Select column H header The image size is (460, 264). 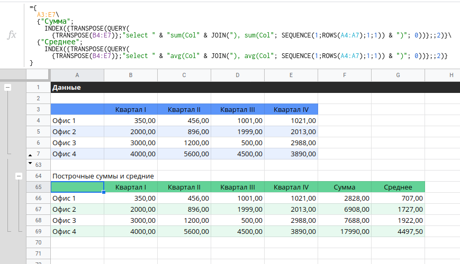(x=451, y=76)
